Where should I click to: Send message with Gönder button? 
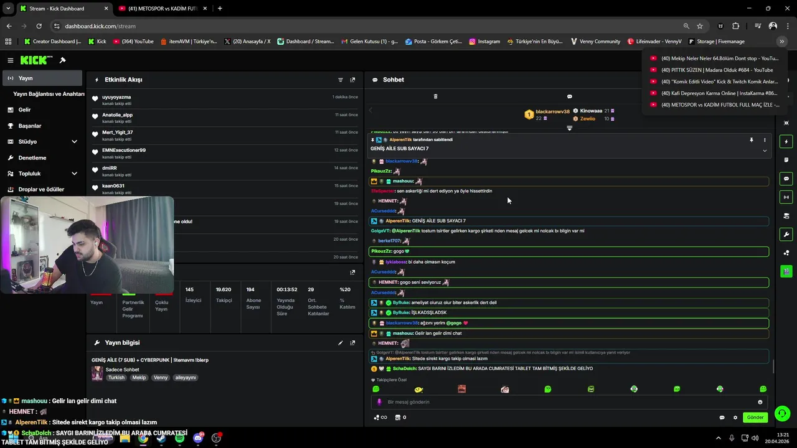pos(755,418)
